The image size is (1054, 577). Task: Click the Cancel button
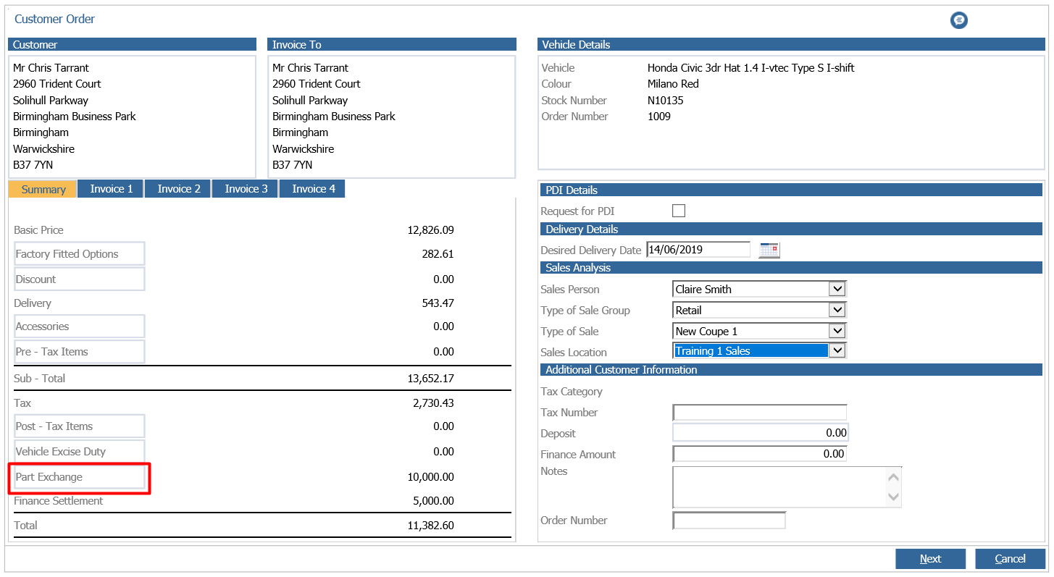tap(1010, 559)
